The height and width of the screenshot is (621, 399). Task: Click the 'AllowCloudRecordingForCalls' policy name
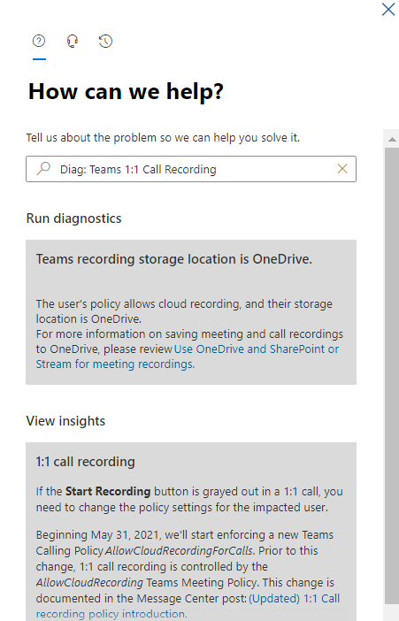click(x=179, y=551)
